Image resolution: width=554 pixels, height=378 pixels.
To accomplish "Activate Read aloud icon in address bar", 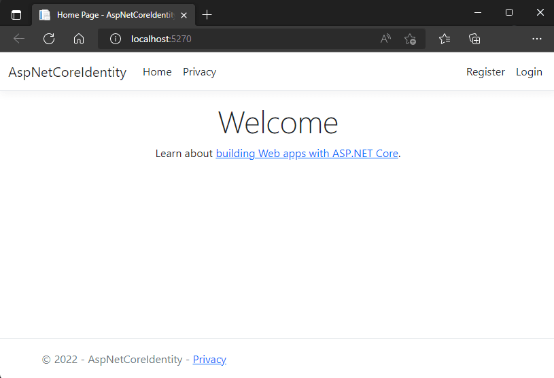I will click(x=385, y=39).
